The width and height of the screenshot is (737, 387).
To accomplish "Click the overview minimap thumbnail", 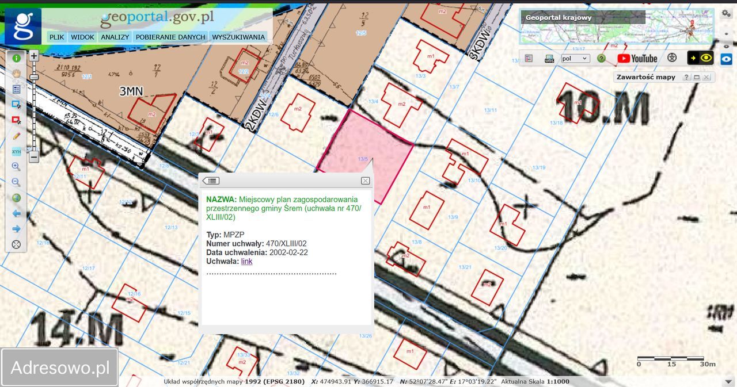I will [x=617, y=26].
